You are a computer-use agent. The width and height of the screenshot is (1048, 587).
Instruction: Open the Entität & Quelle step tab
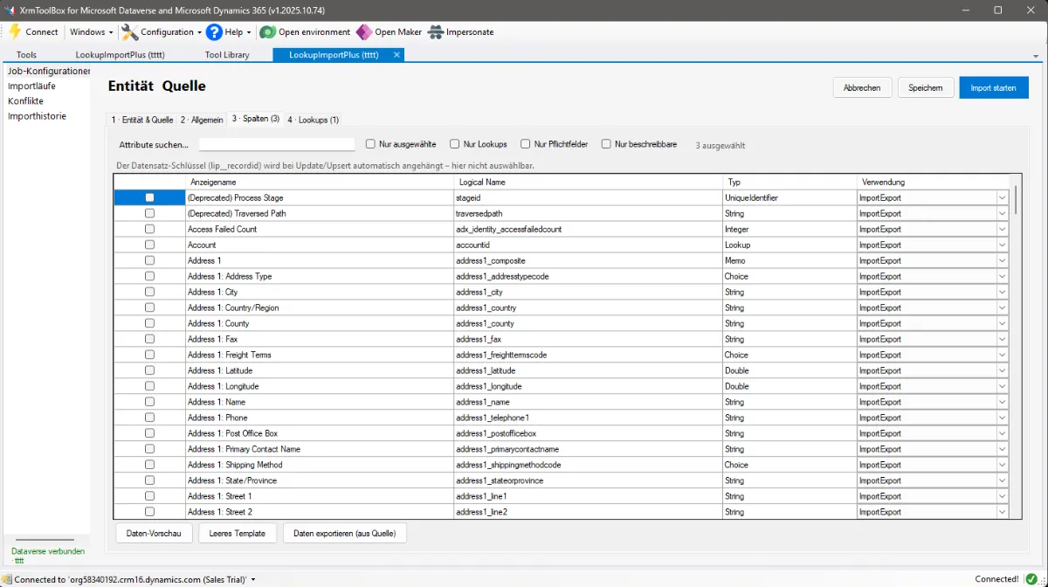pos(142,120)
